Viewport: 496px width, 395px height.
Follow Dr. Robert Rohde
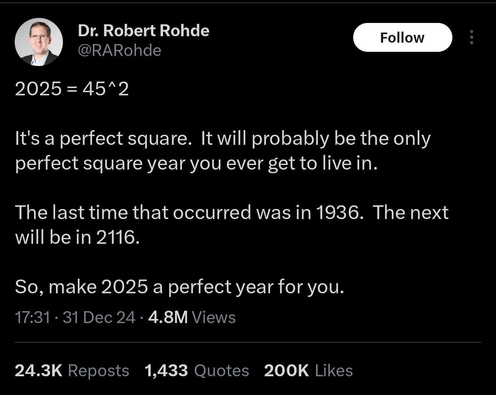[402, 37]
